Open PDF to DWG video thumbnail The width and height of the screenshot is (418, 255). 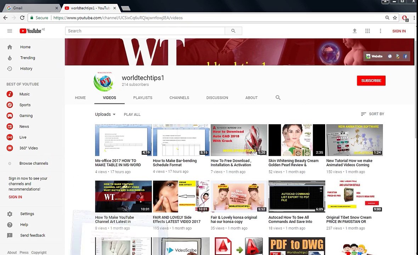tap(297, 246)
